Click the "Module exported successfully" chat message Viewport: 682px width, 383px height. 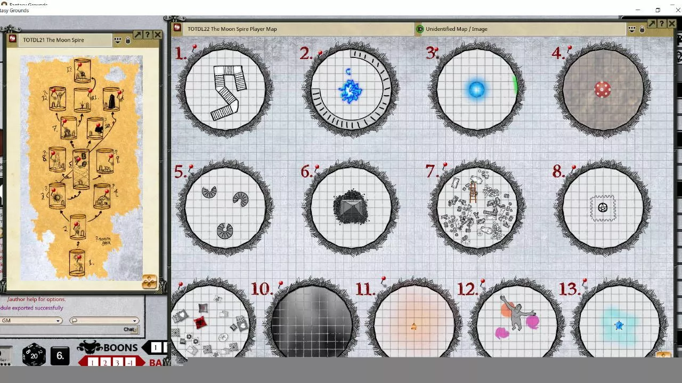(32, 307)
